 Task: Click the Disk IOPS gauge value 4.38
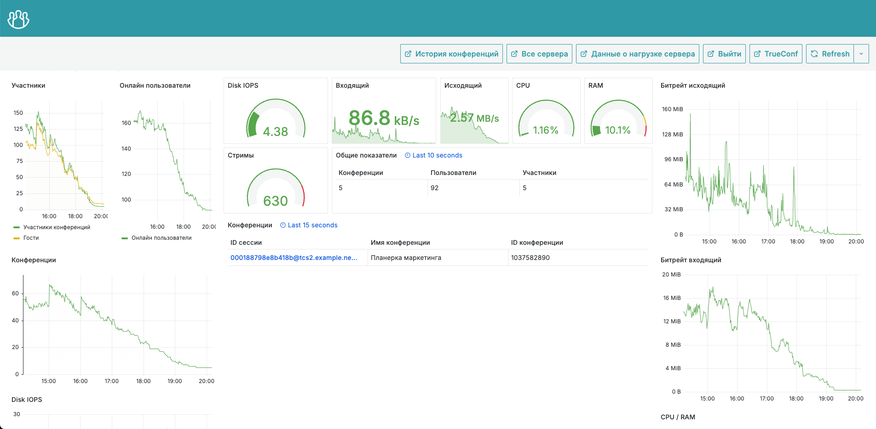tap(276, 132)
